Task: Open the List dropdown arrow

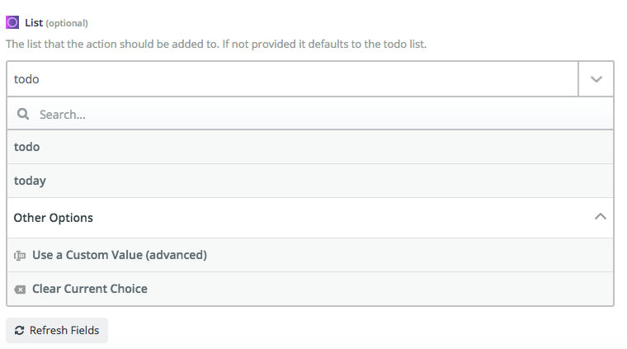Action: pyautogui.click(x=596, y=79)
